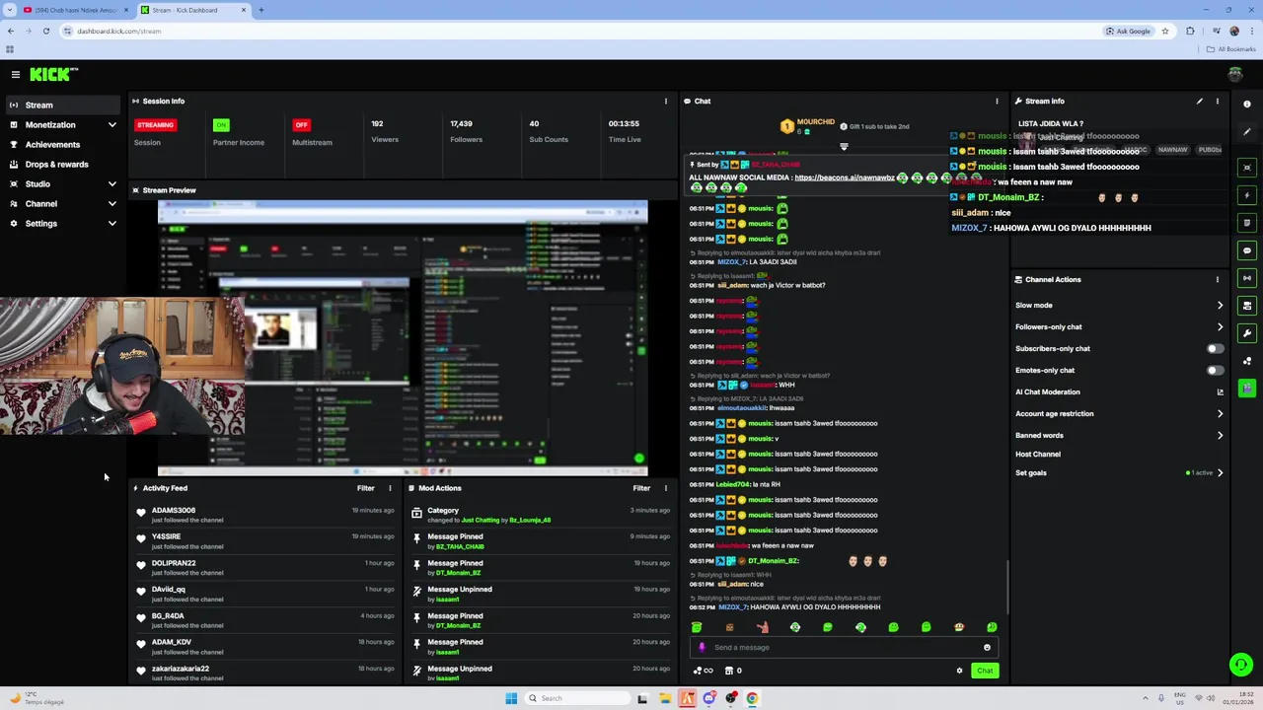The width and height of the screenshot is (1263, 710).
Task: Open chat settings gear icon
Action: pos(959,671)
